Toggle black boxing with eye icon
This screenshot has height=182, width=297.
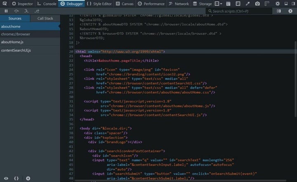[x=6, y=178]
